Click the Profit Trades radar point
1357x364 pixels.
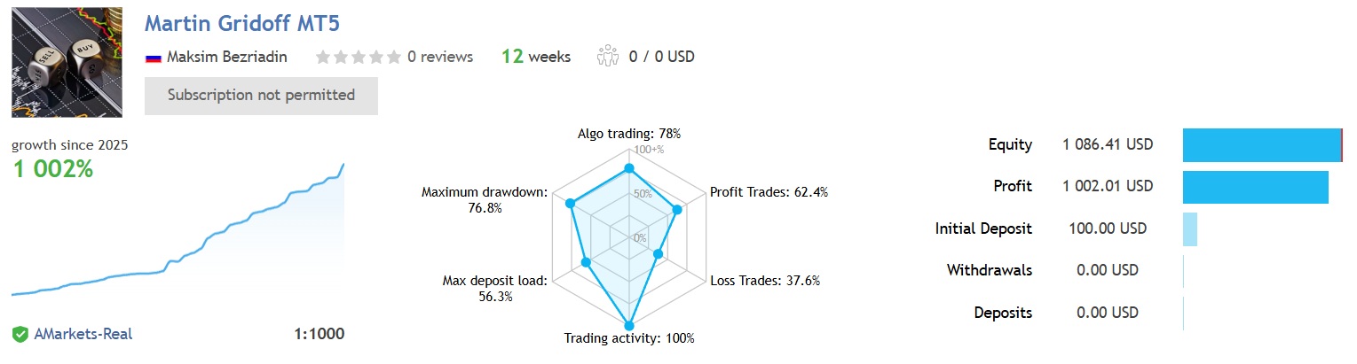coord(677,210)
